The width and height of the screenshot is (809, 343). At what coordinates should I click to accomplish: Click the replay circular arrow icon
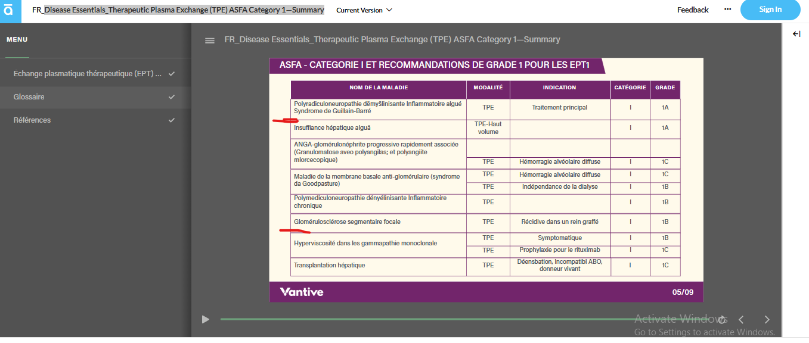point(722,320)
